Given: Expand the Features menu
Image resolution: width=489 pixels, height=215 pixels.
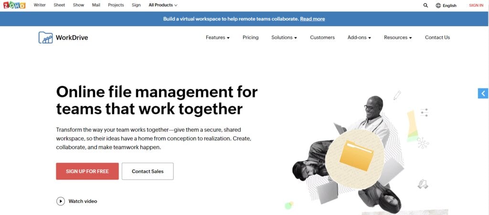Looking at the screenshot, I should point(218,37).
